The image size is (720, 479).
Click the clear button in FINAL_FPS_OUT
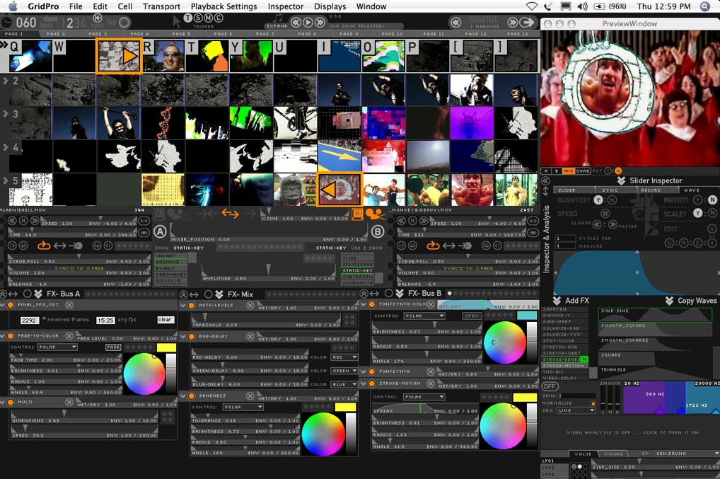[165, 320]
